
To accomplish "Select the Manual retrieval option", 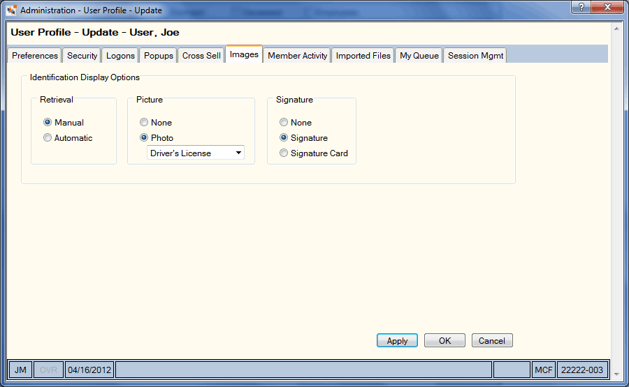I will [x=64, y=123].
